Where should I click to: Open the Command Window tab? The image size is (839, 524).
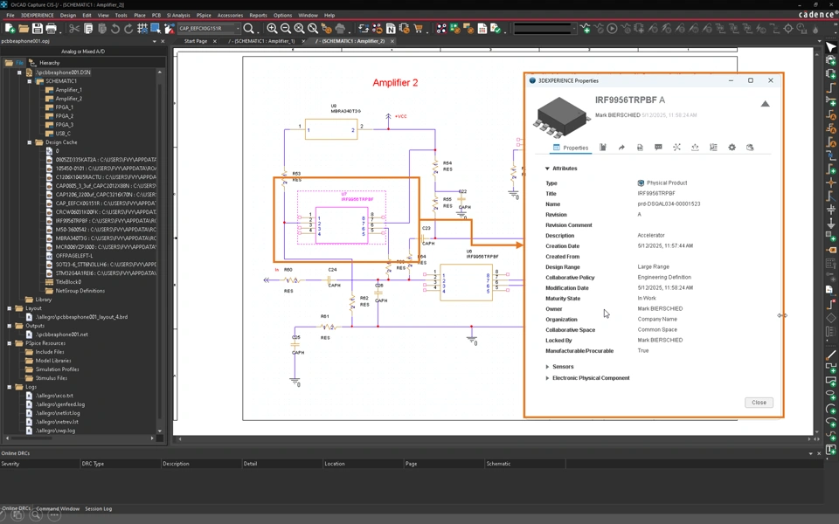coord(58,509)
